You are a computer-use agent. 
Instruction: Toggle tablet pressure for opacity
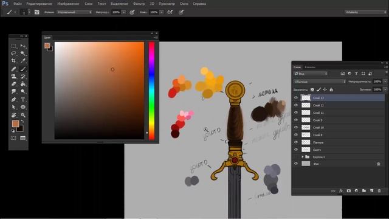133,12
